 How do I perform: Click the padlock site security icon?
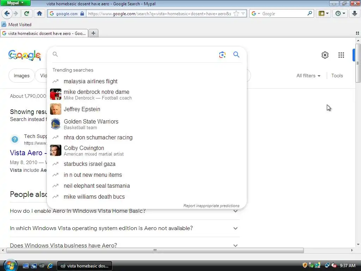(x=82, y=14)
